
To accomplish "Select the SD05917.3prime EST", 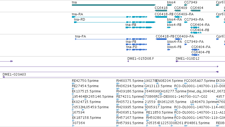I will [146, 110].
